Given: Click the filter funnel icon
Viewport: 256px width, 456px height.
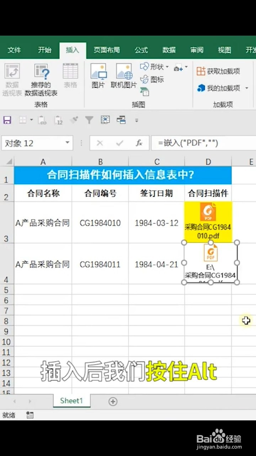Looking at the screenshot, I should 89,120.
